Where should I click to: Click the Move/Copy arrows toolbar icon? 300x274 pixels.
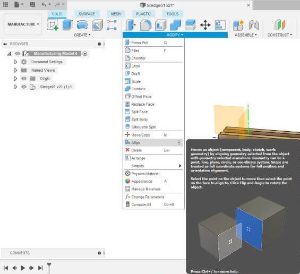pos(205,25)
